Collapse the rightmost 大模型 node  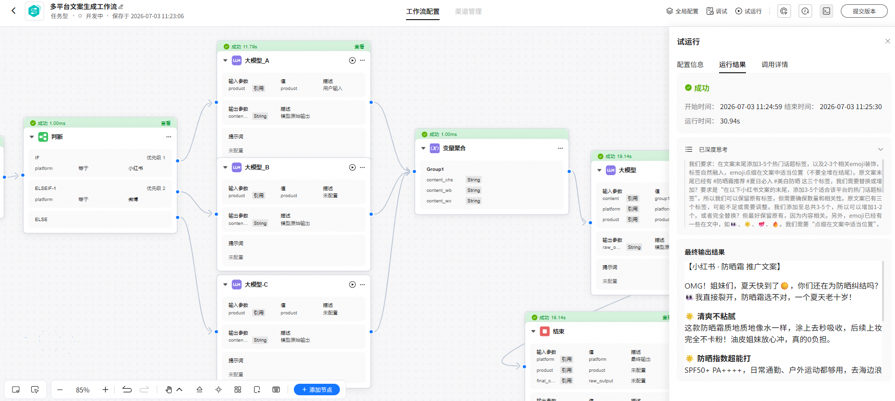(x=599, y=170)
